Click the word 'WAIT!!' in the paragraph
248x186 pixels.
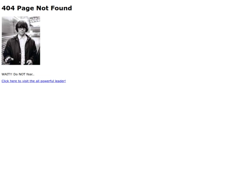tap(7, 74)
